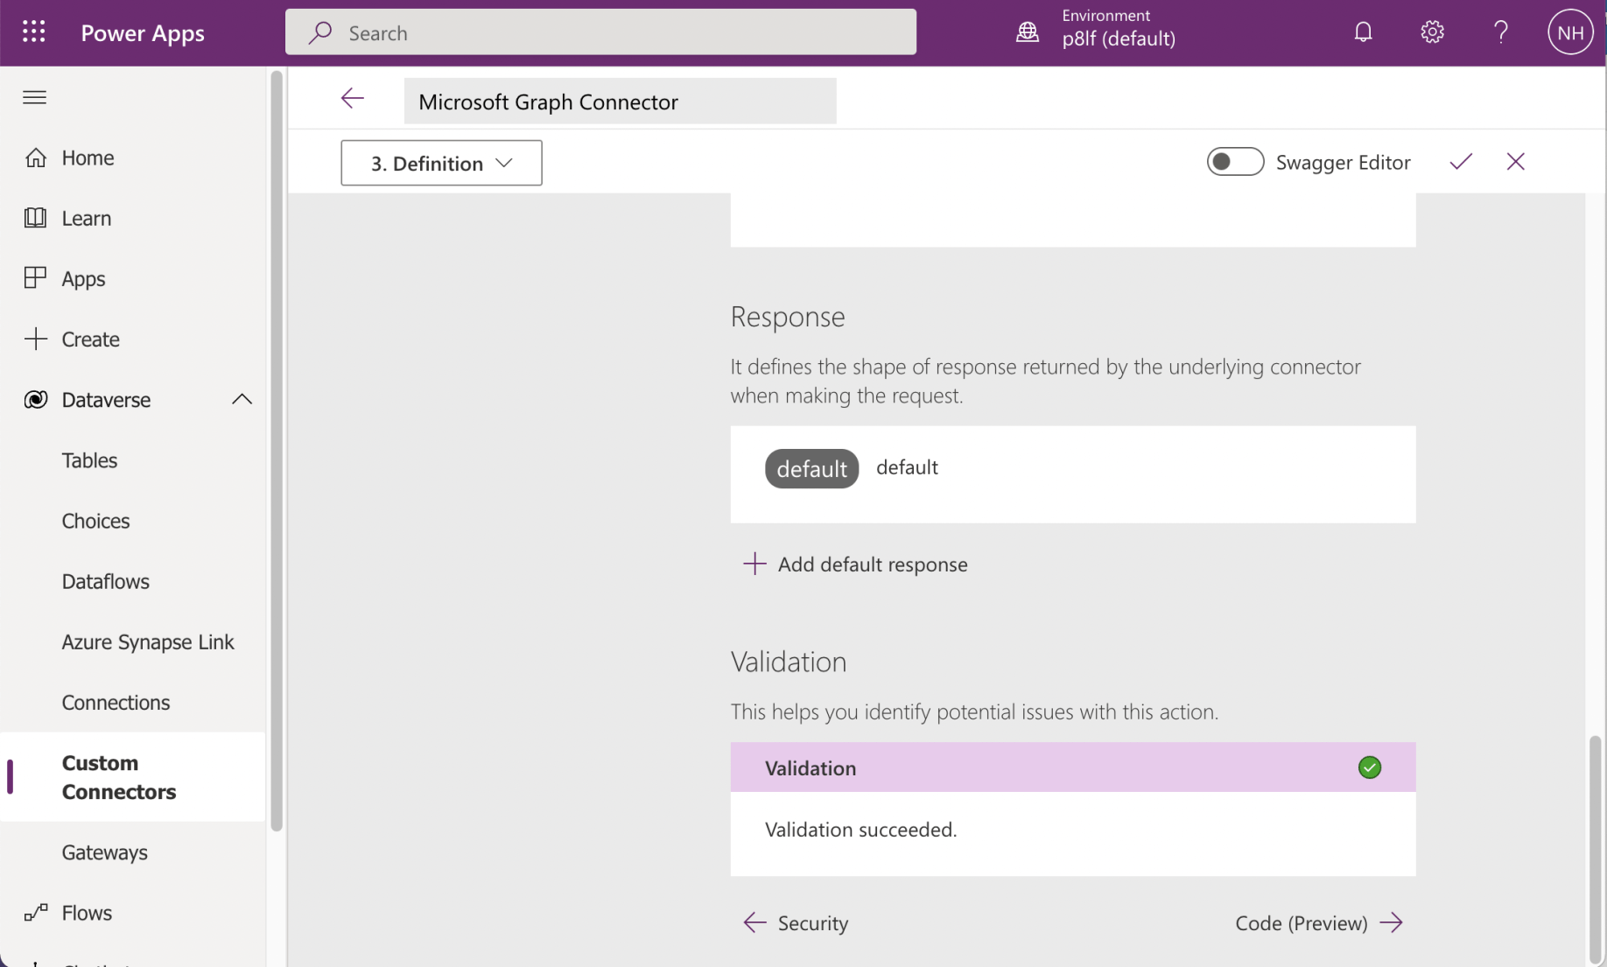The image size is (1607, 967).
Task: Click the checkmark to update connector
Action: (x=1461, y=162)
